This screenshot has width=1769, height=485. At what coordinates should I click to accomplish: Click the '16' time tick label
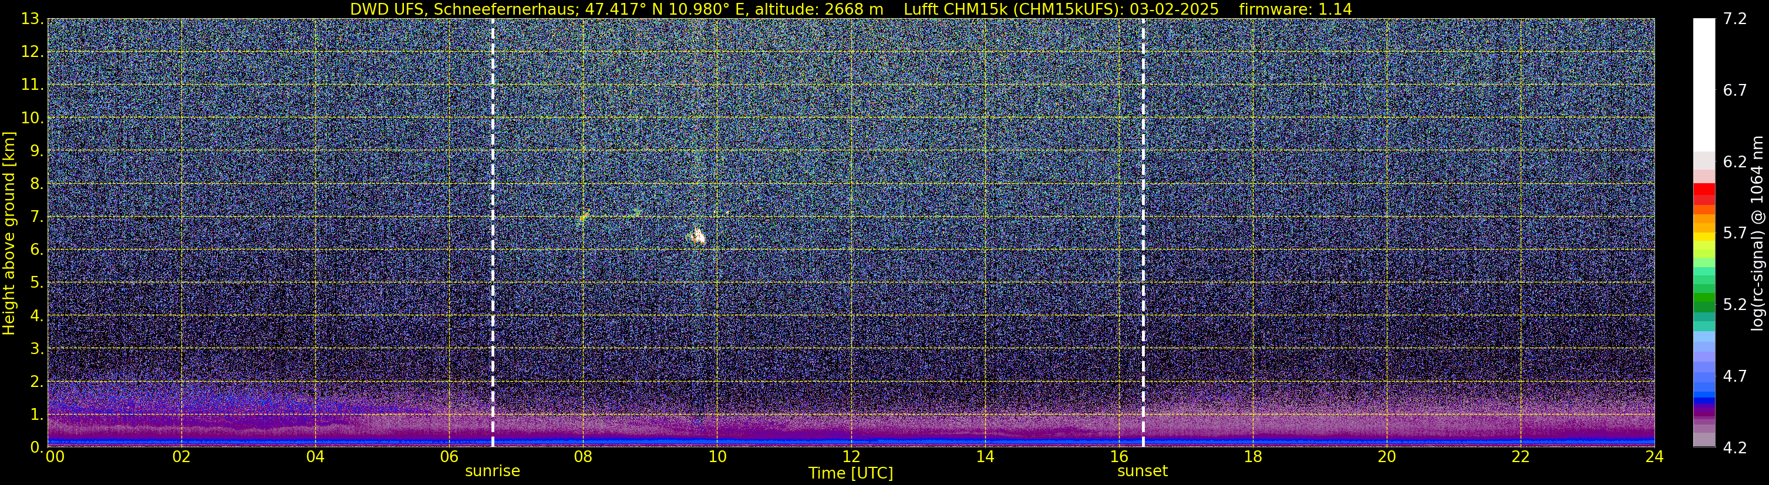click(x=1118, y=457)
